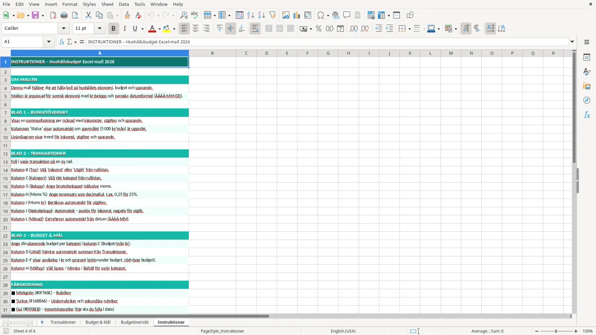
Task: Click the Sheet 4 of 4 indicator
Action: click(24, 331)
